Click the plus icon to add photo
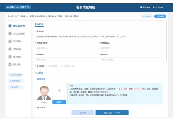The width and height of the screenshot is (173, 120). pos(59,91)
